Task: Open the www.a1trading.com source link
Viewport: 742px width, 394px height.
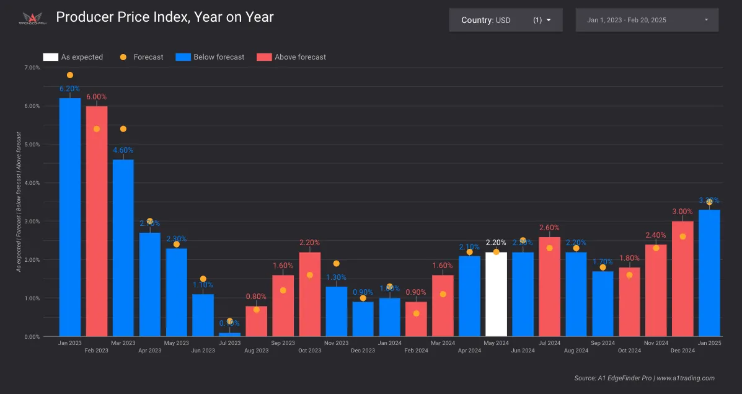Action: [685, 378]
